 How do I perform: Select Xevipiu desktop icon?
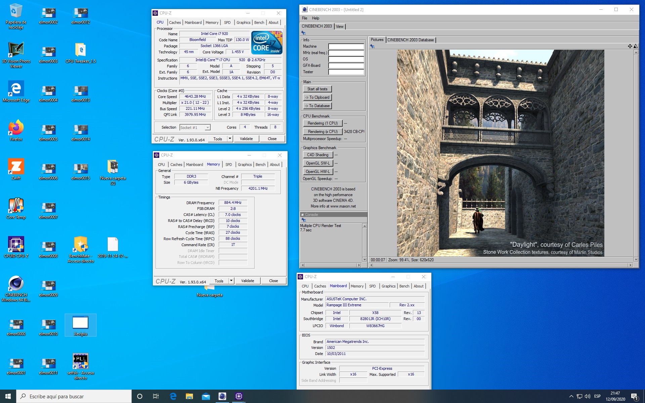[81, 325]
